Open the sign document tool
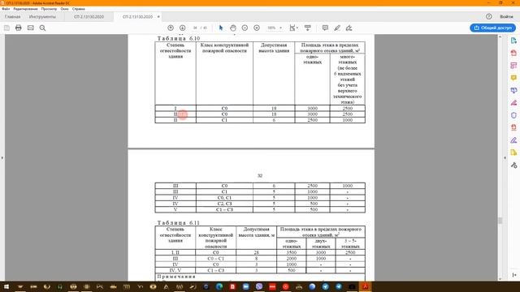This screenshot has width=520, height=292. tap(349, 28)
